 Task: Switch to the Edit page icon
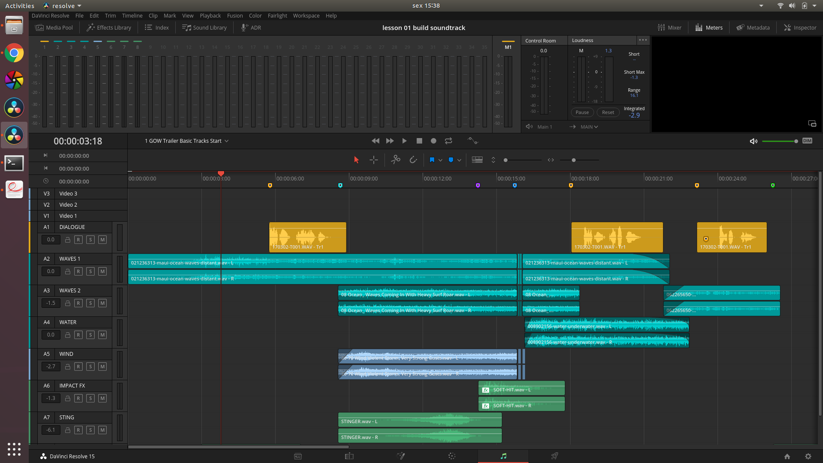click(x=349, y=456)
